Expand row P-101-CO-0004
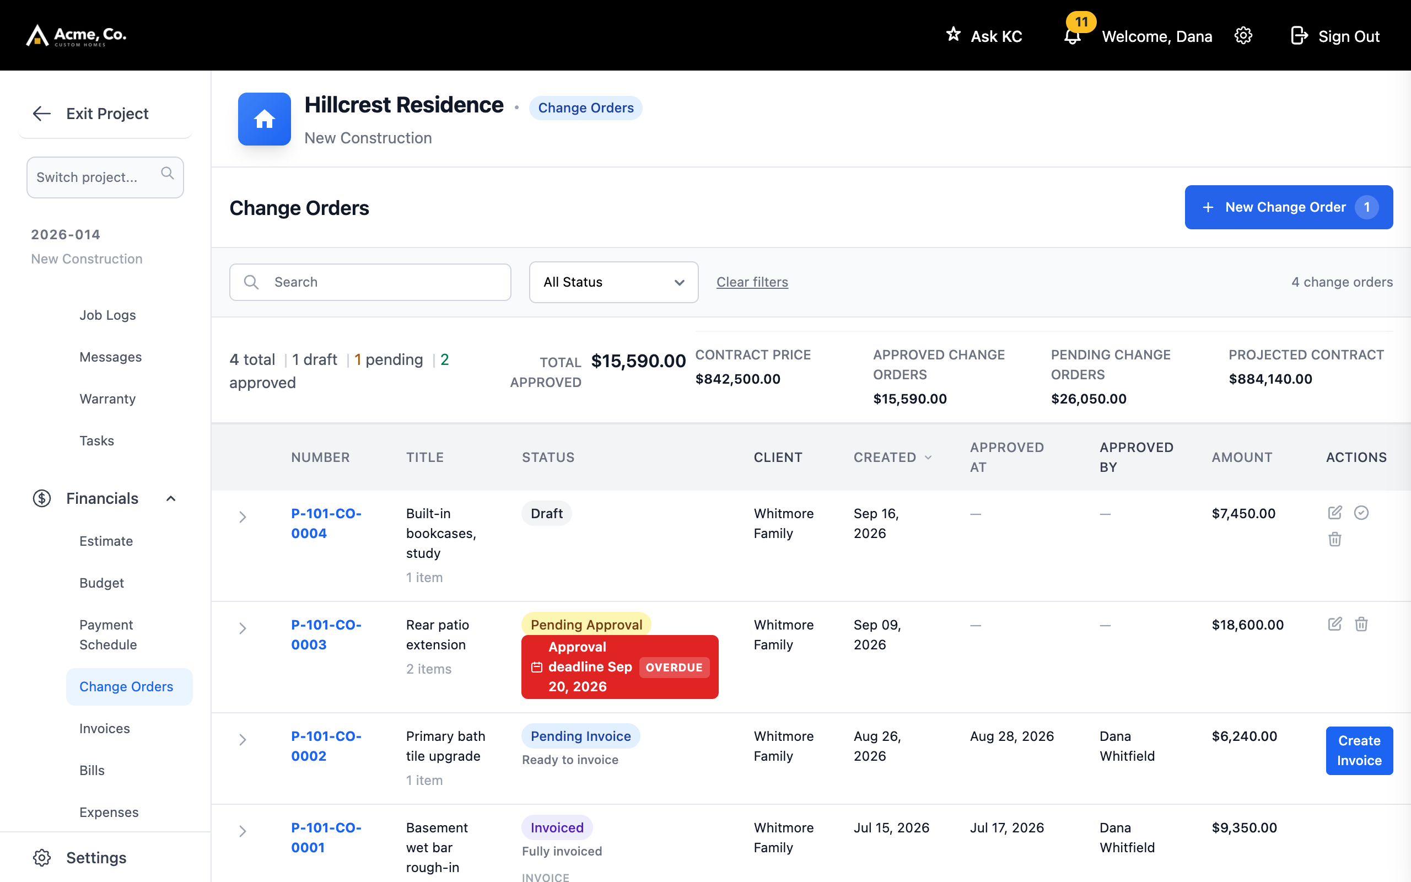The width and height of the screenshot is (1411, 882). tap(243, 517)
